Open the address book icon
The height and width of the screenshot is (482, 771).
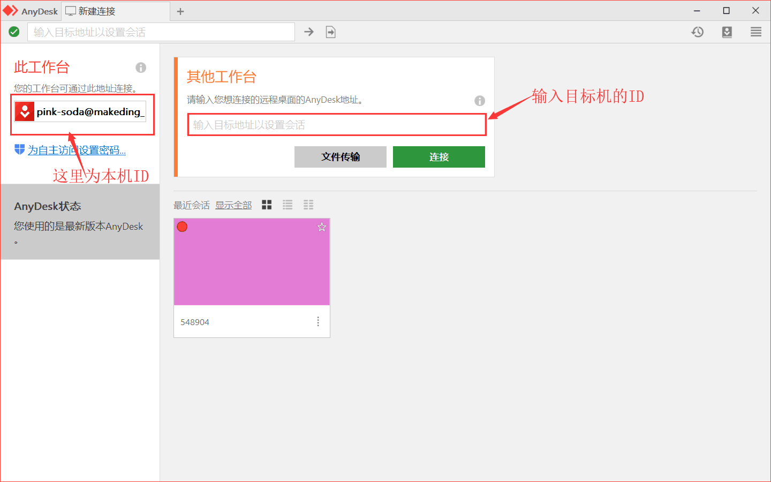click(x=727, y=32)
